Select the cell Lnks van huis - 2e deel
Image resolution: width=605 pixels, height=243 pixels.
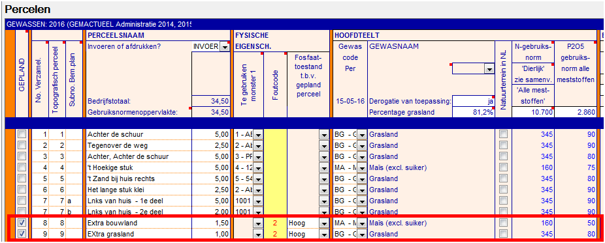pyautogui.click(x=139, y=212)
